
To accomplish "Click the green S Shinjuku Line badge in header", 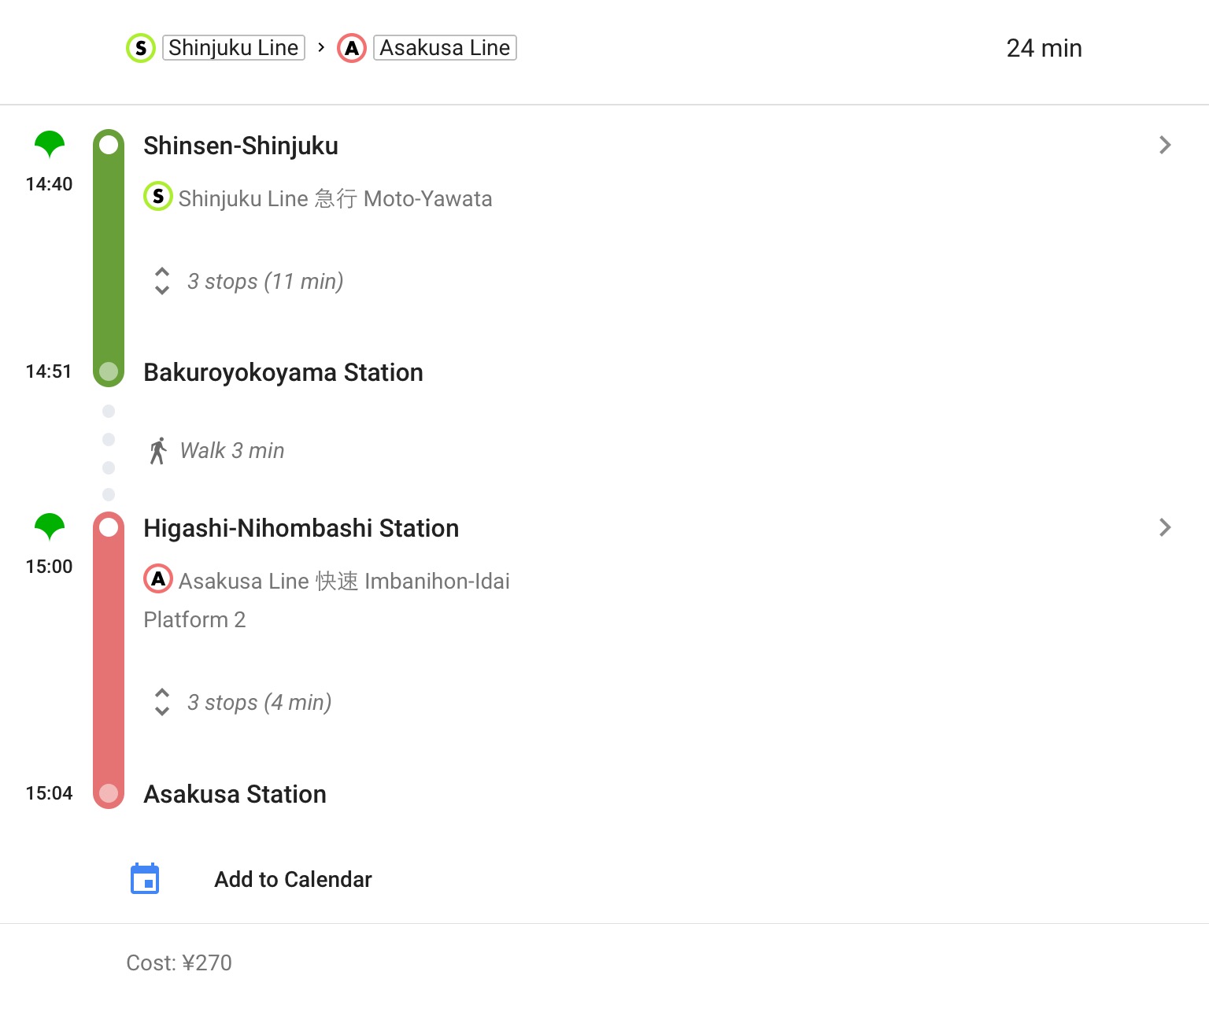I will pos(141,48).
